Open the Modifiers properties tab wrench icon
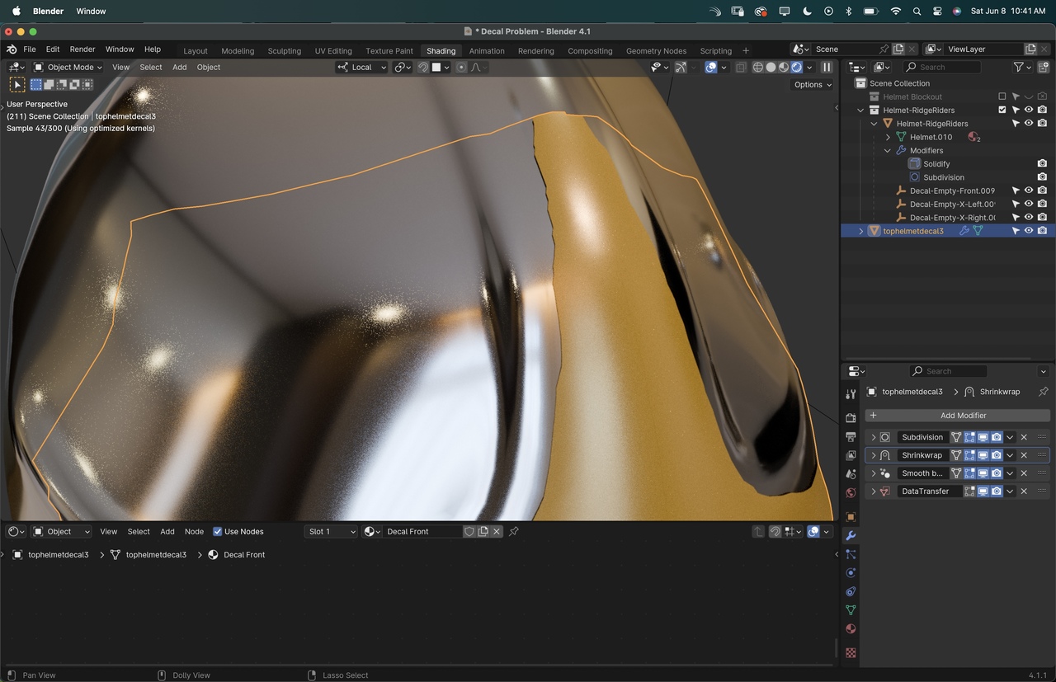The width and height of the screenshot is (1056, 682). (851, 536)
